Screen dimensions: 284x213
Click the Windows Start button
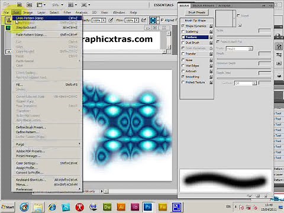point(8,207)
